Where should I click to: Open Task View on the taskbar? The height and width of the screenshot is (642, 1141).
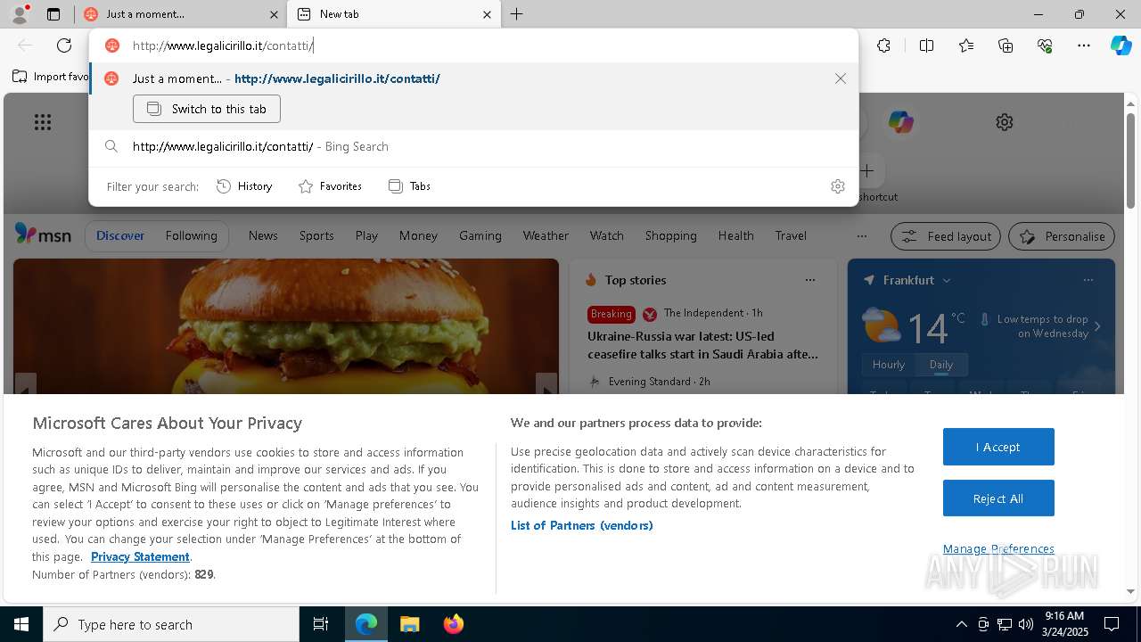(321, 624)
